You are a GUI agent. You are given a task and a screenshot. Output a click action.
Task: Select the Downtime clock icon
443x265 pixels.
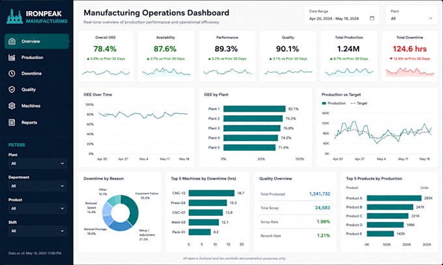click(12, 73)
